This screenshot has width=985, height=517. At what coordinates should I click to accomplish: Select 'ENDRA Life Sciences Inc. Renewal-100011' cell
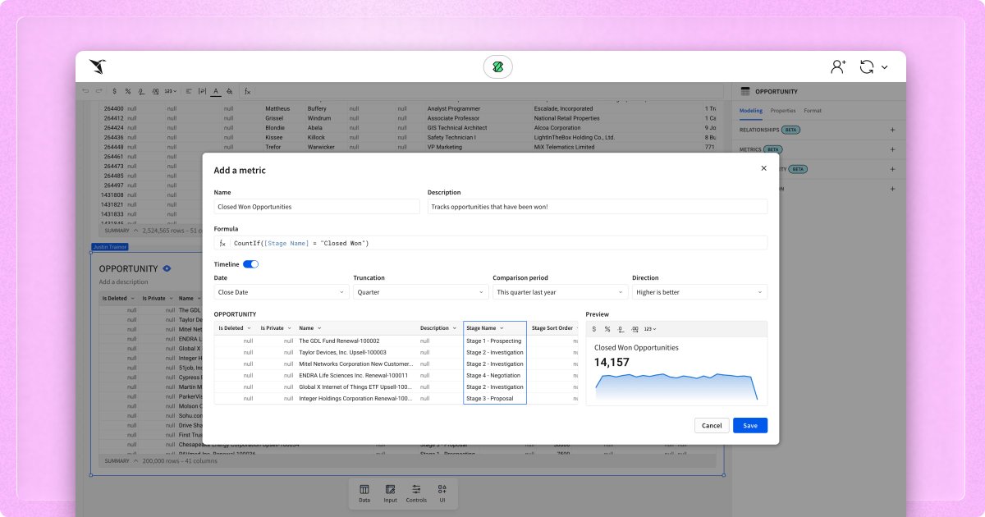click(x=356, y=375)
